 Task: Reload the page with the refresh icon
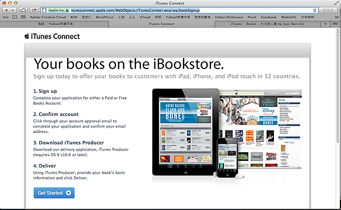(315, 10)
